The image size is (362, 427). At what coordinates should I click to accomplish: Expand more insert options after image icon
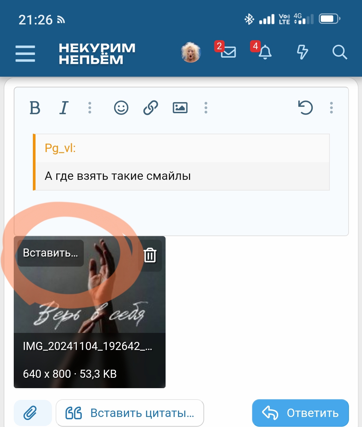[206, 108]
